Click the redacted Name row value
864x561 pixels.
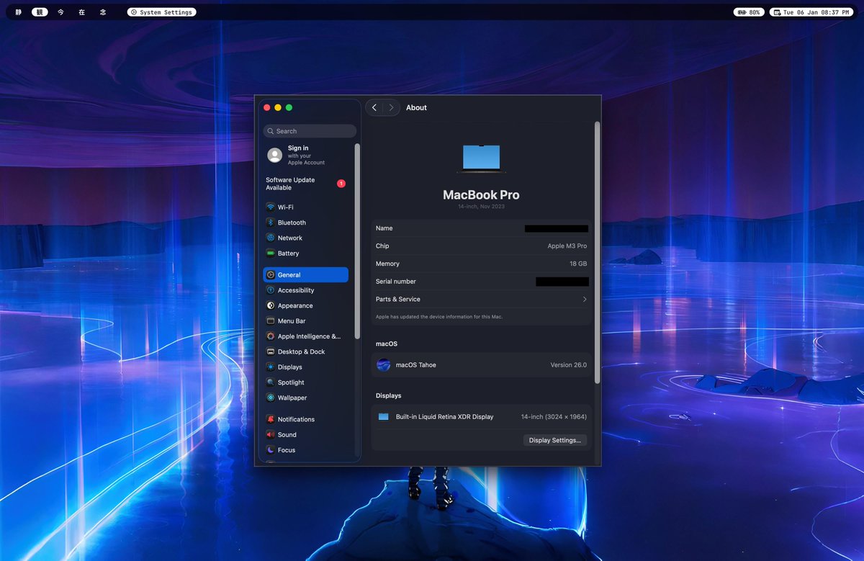557,228
